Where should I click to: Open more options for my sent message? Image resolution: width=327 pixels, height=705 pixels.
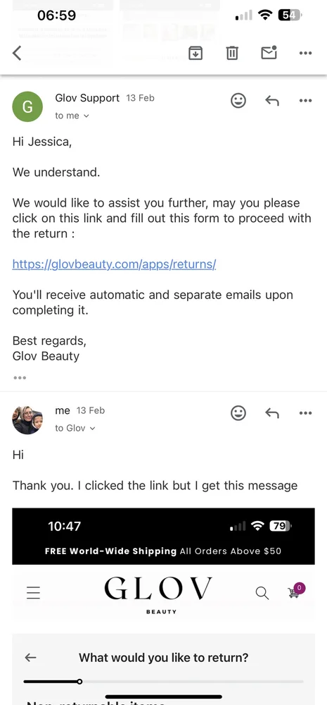click(305, 413)
